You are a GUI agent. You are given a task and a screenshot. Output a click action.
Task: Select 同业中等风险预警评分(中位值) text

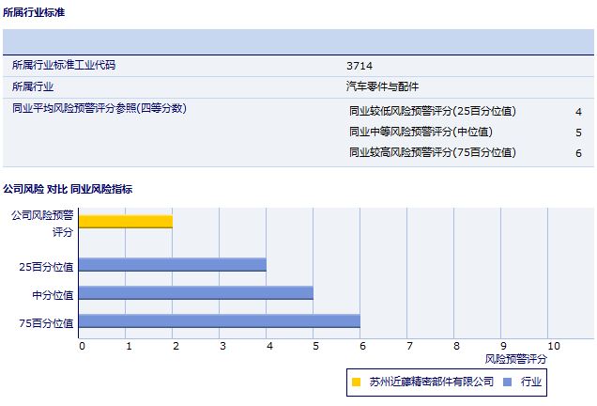tap(421, 132)
